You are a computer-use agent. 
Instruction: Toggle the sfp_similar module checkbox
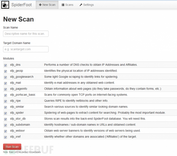[5, 107]
